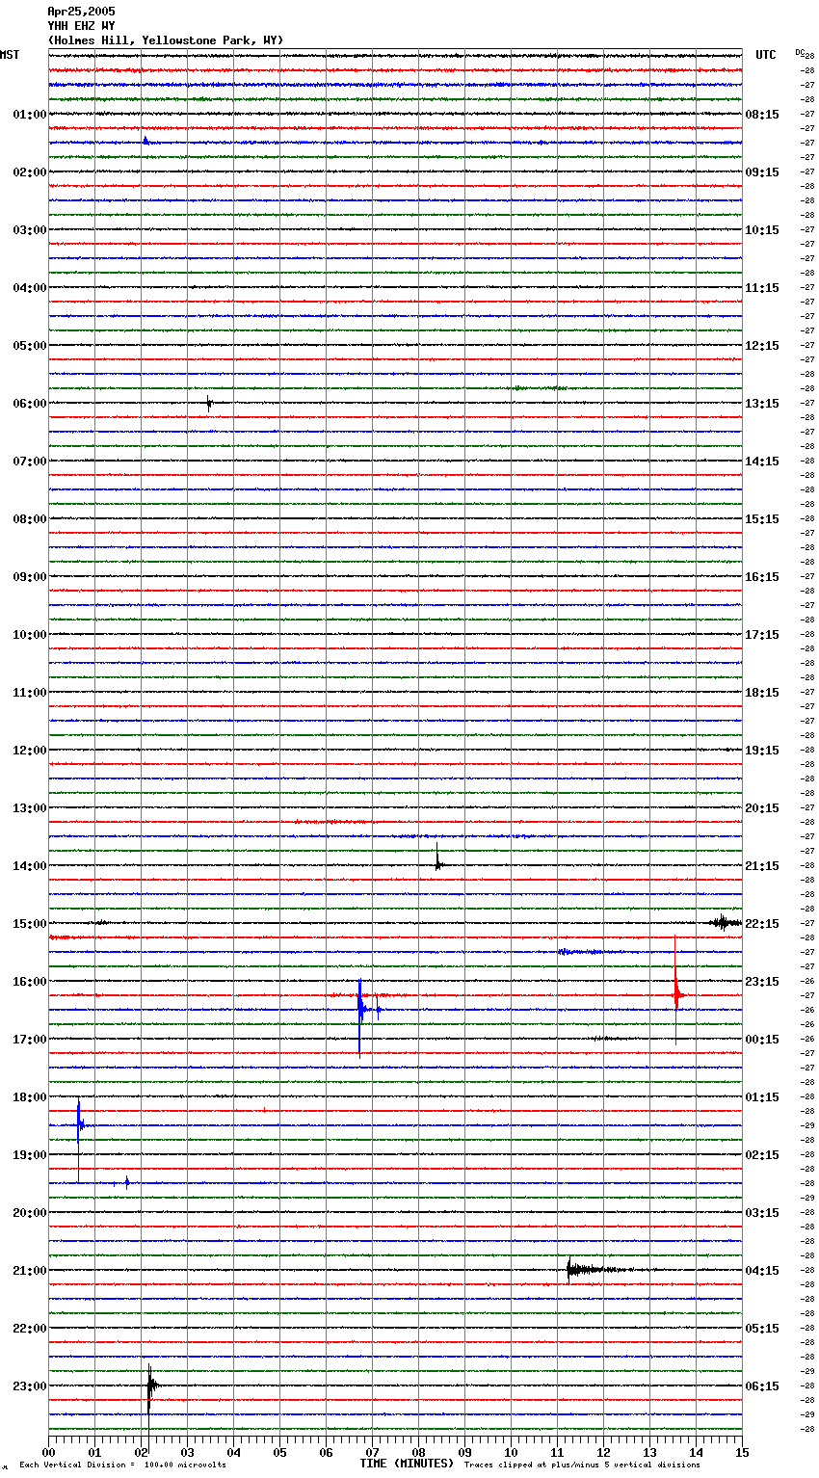Select the 23:00 MST hour label
819x1478 pixels.
(x=29, y=1386)
